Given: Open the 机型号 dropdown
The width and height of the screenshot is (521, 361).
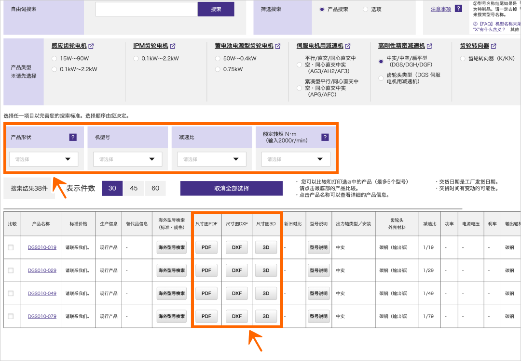Looking at the screenshot, I should pos(128,159).
